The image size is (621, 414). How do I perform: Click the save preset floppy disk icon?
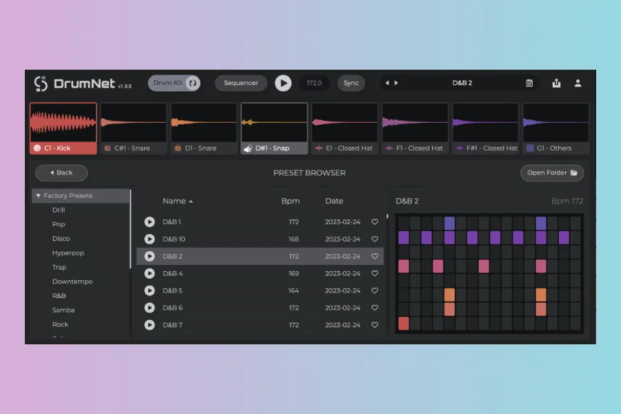pos(529,83)
